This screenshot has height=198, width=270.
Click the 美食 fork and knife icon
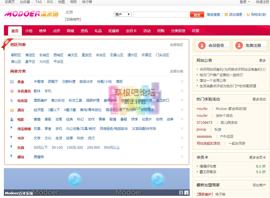pyautogui.click(x=12, y=82)
